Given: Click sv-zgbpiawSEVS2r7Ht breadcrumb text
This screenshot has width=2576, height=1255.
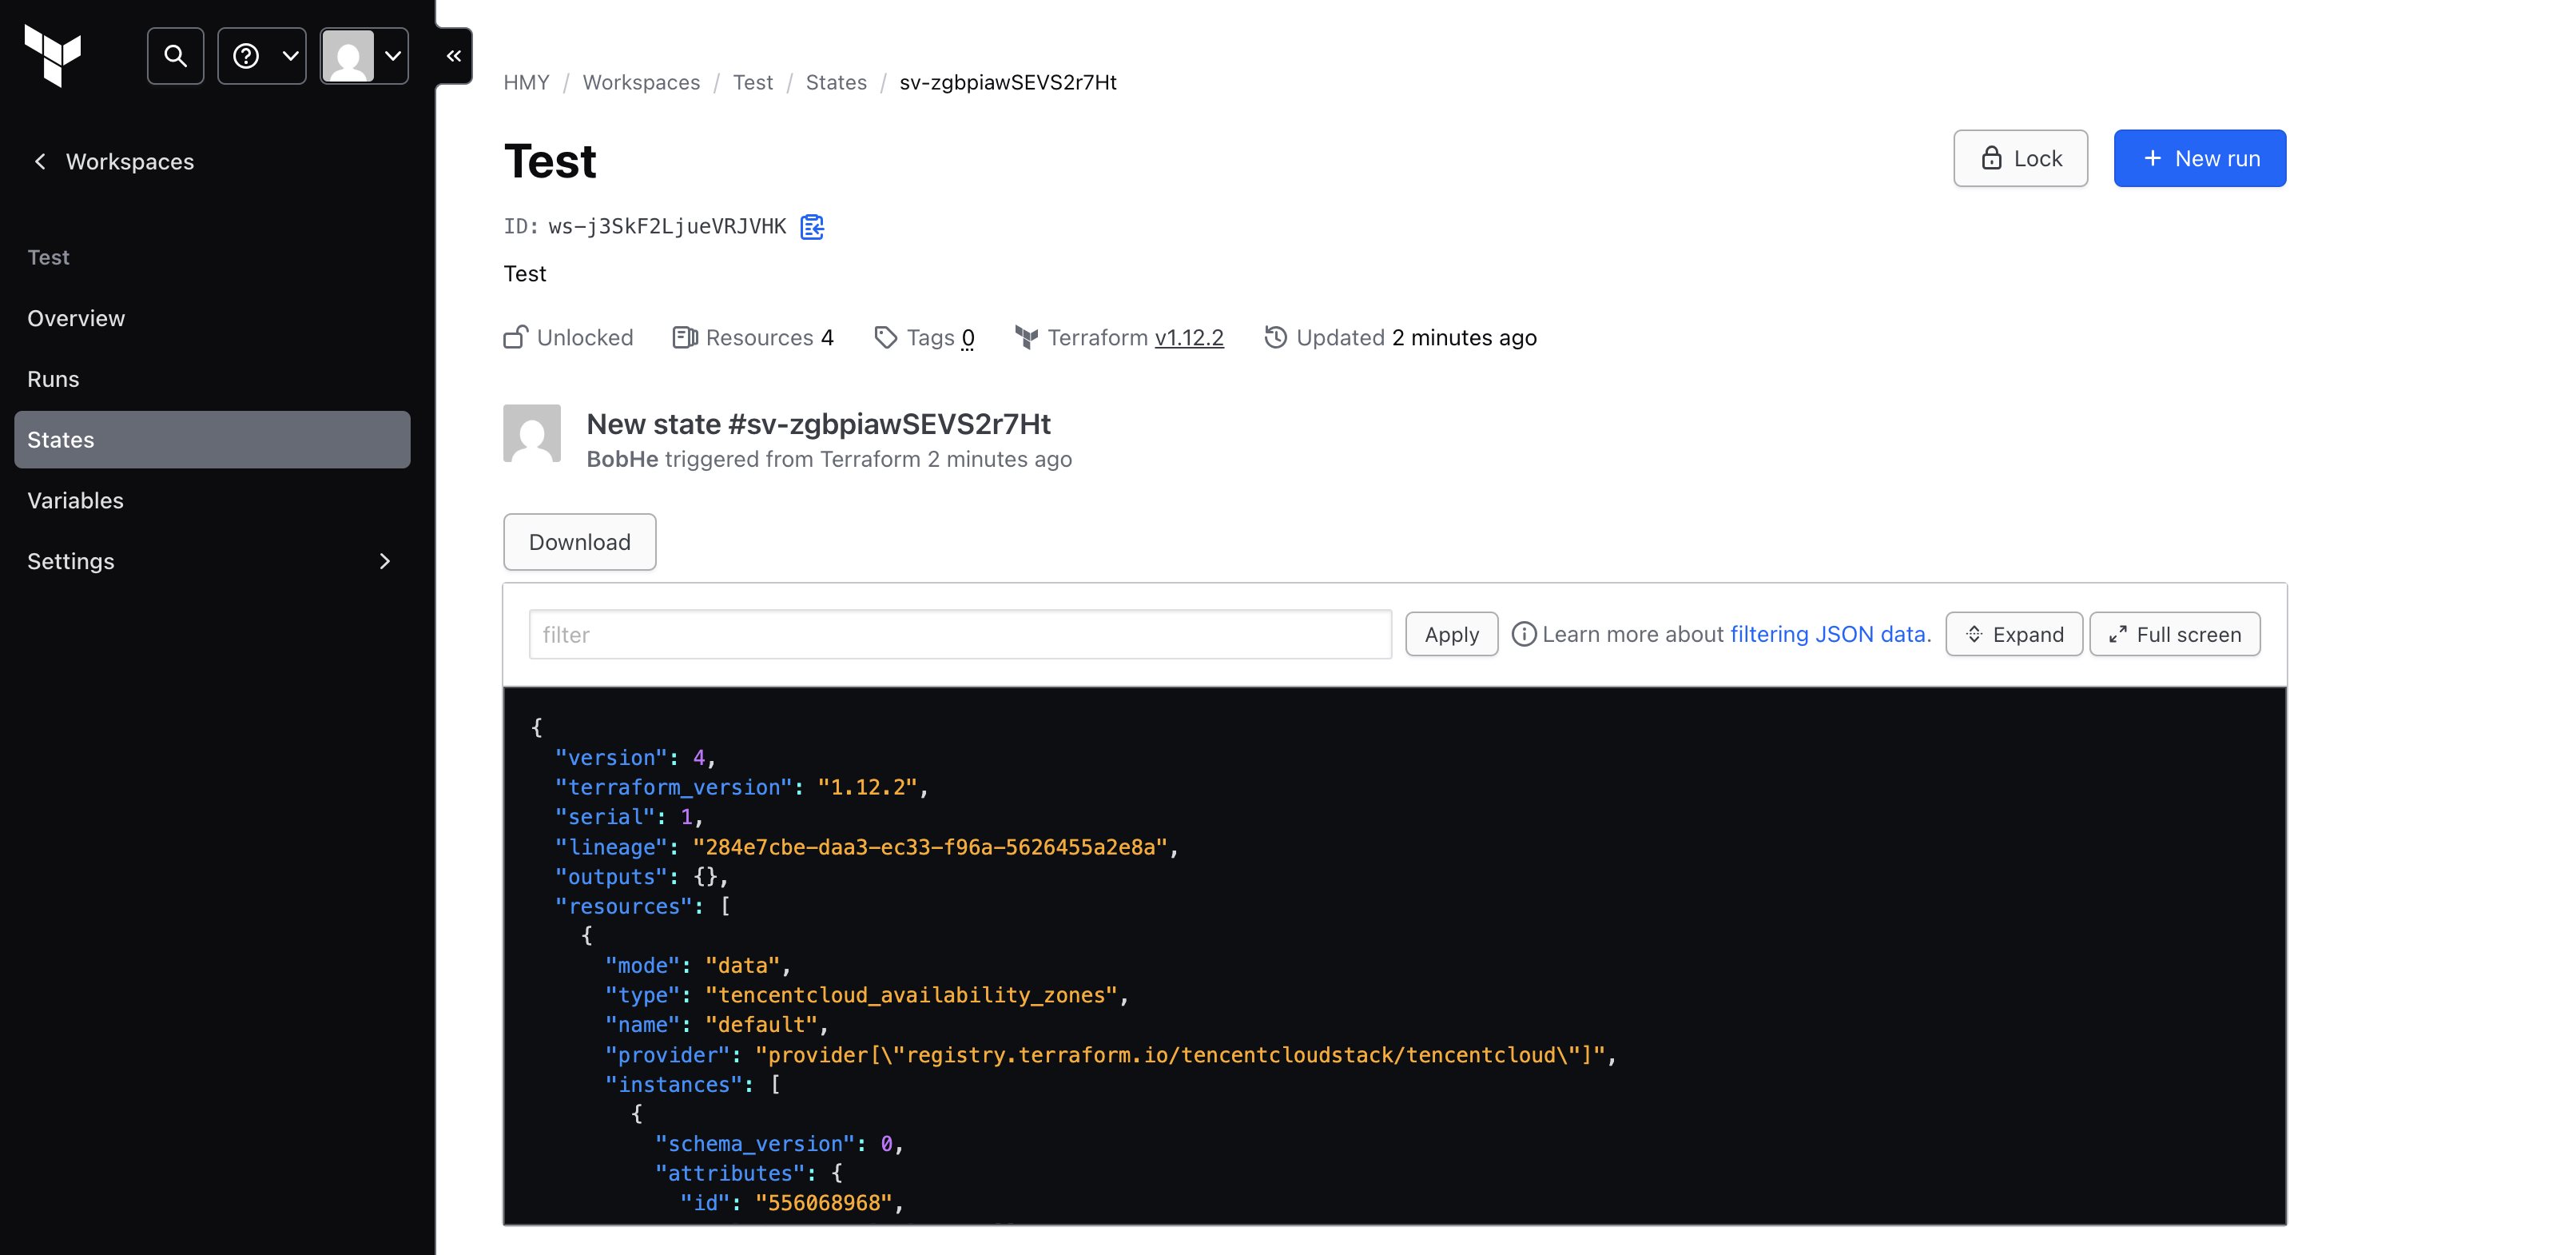Looking at the screenshot, I should (x=1008, y=82).
